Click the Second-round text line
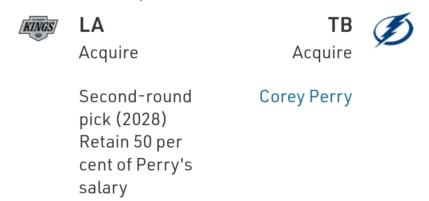 click(x=135, y=96)
